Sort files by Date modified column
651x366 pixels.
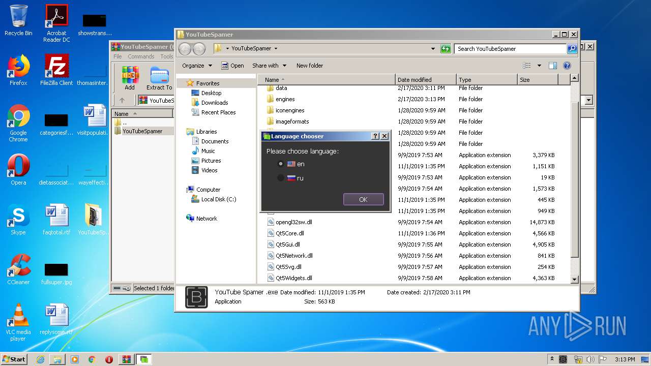point(426,80)
